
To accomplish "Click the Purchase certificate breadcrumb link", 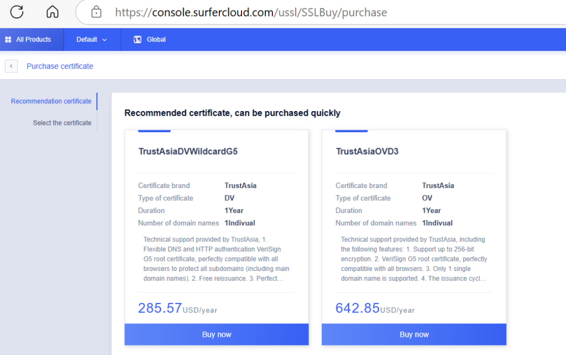I will coord(60,66).
